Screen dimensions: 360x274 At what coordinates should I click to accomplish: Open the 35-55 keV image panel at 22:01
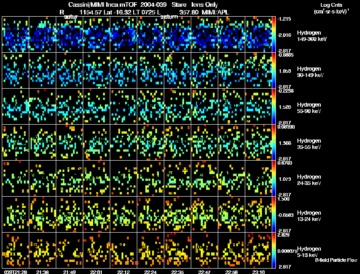pyautogui.click(x=96, y=143)
